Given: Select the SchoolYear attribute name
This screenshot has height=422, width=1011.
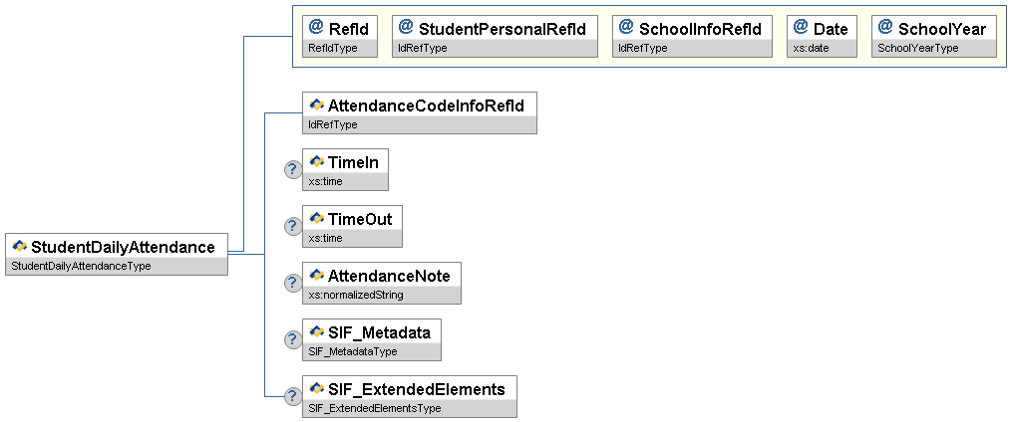Looking at the screenshot, I should click(x=943, y=29).
